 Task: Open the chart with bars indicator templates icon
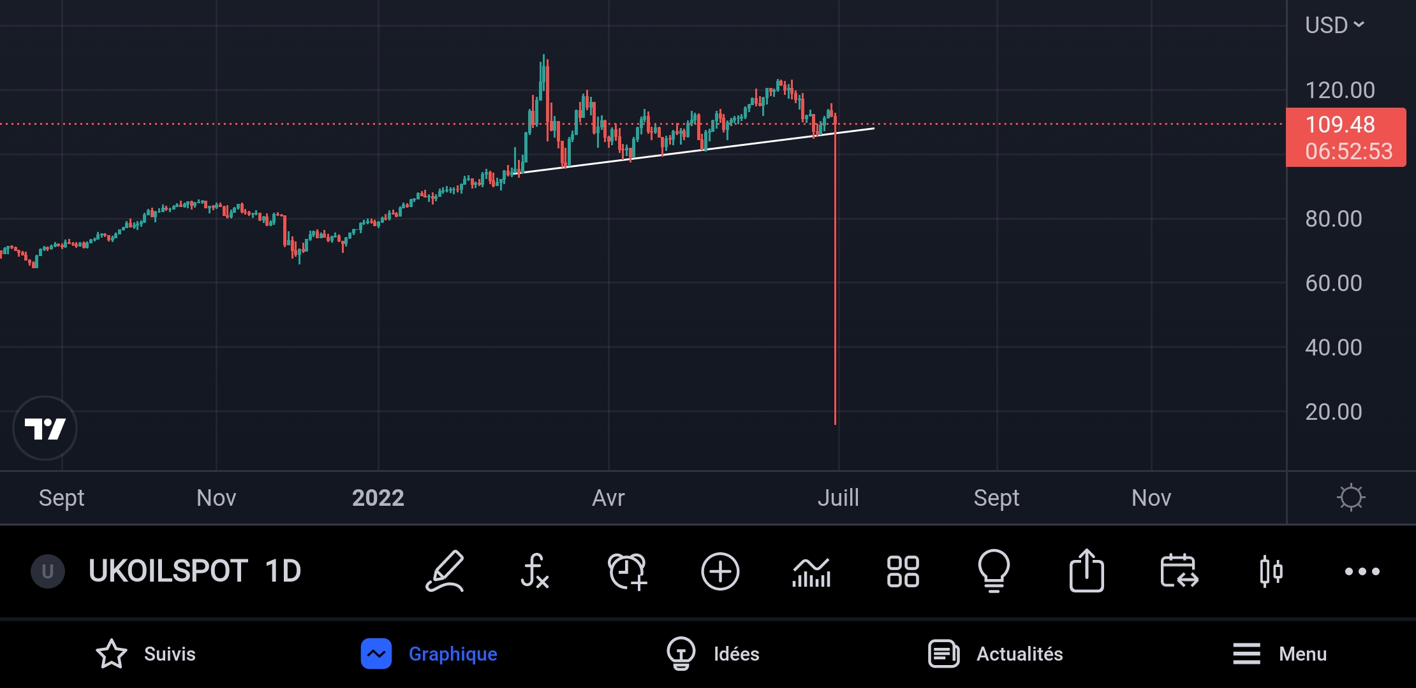pos(811,571)
